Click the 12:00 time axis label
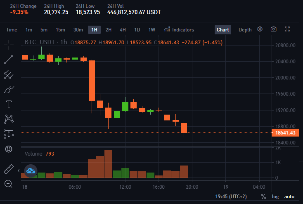 [125, 187]
